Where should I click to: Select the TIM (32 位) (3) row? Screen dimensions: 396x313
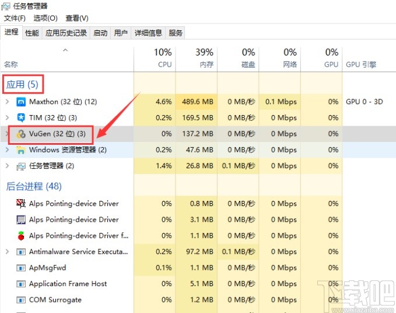[198, 118]
